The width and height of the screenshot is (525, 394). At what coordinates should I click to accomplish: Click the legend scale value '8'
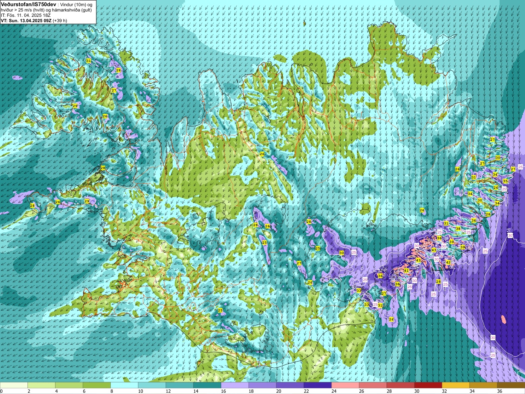pyautogui.click(x=111, y=391)
